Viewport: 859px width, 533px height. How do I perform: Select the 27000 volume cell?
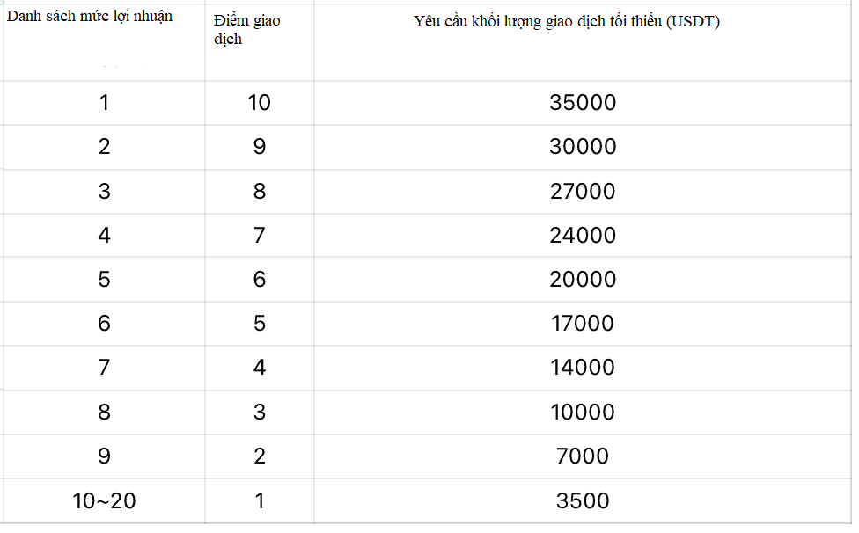(582, 191)
